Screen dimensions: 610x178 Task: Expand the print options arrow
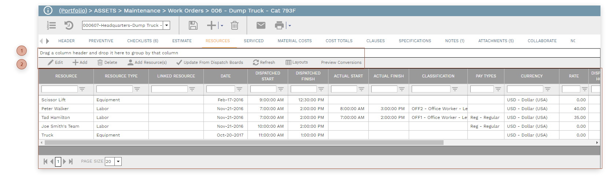click(290, 26)
